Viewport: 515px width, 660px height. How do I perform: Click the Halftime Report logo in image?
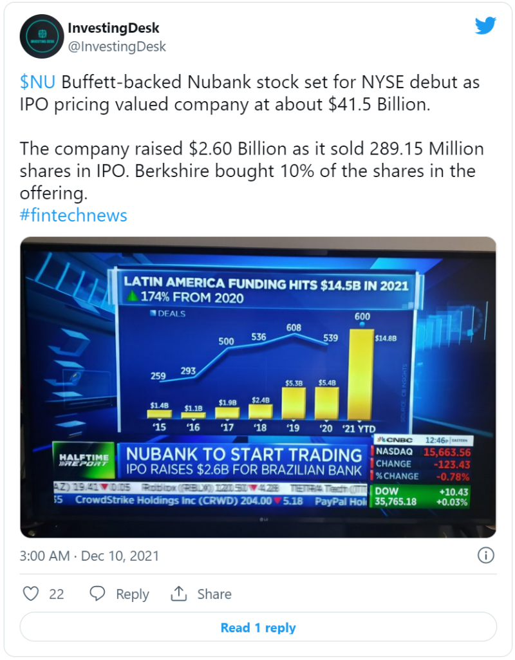(x=84, y=460)
